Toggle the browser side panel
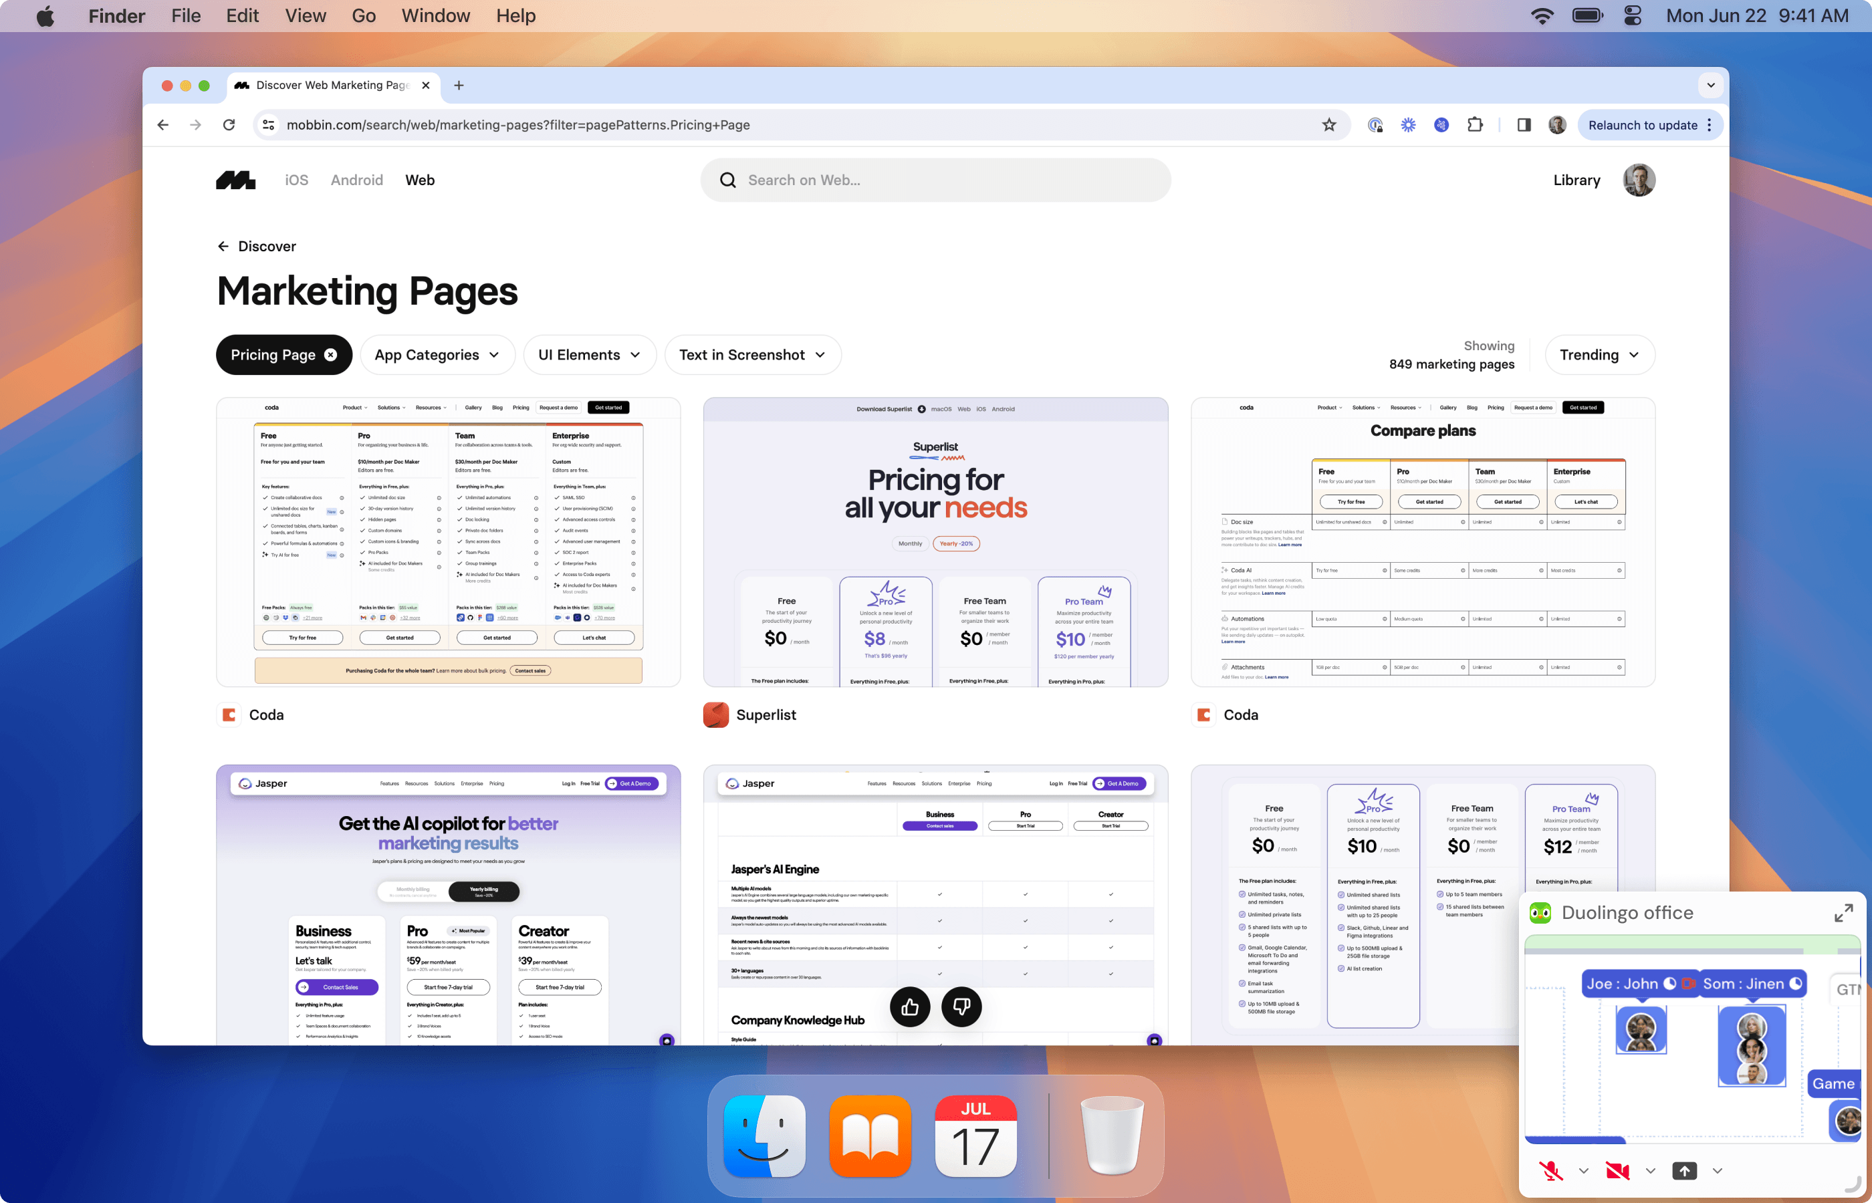This screenshot has width=1872, height=1203. pos(1524,125)
